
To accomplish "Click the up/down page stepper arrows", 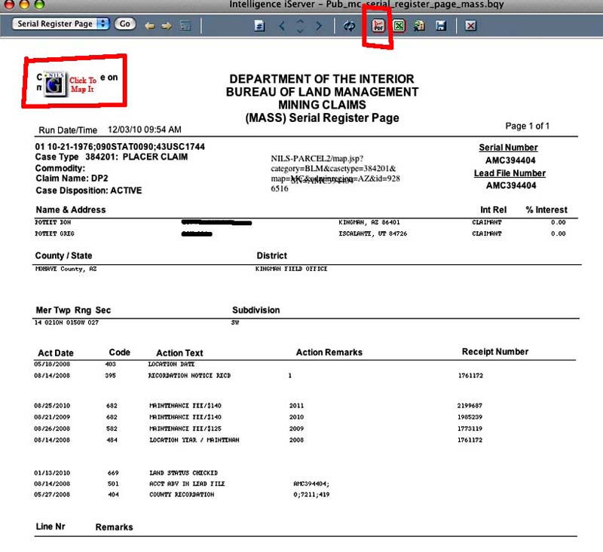I will [x=300, y=26].
